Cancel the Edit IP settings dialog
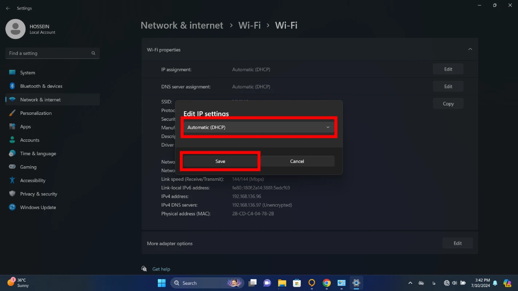This screenshot has height=291, width=518. [x=297, y=161]
